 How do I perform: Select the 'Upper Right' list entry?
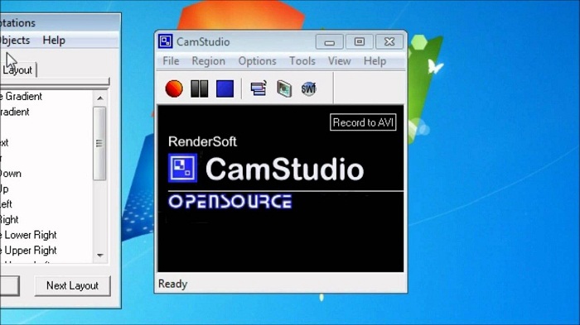coord(28,251)
